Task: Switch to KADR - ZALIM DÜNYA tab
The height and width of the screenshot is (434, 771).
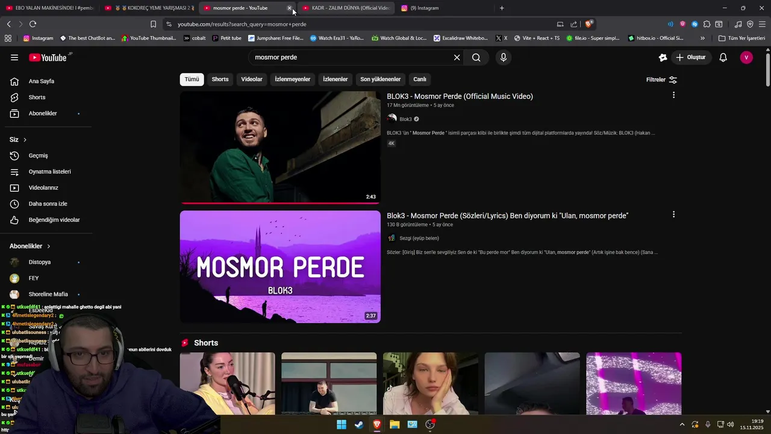Action: 346,8
